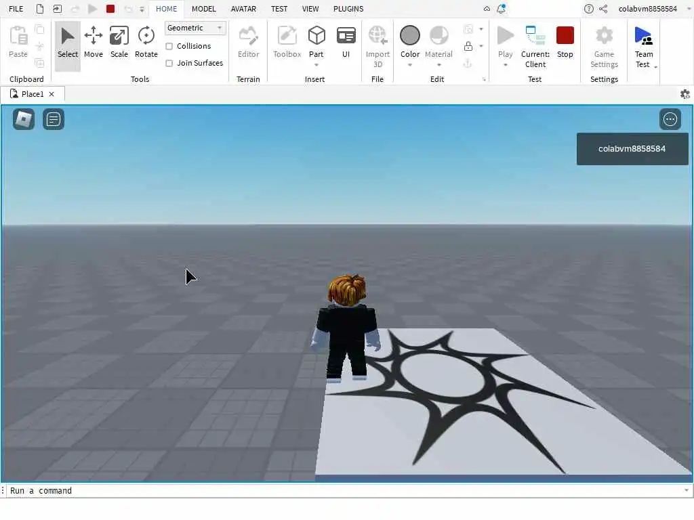Screen dimensions: 694x520
Task: Open the help question mark icon
Action: 589,9
